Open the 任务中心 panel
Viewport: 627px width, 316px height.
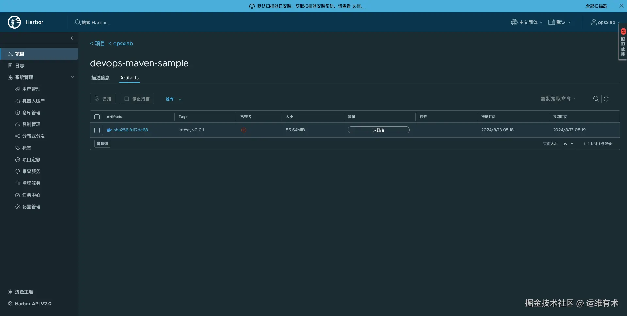[31, 195]
